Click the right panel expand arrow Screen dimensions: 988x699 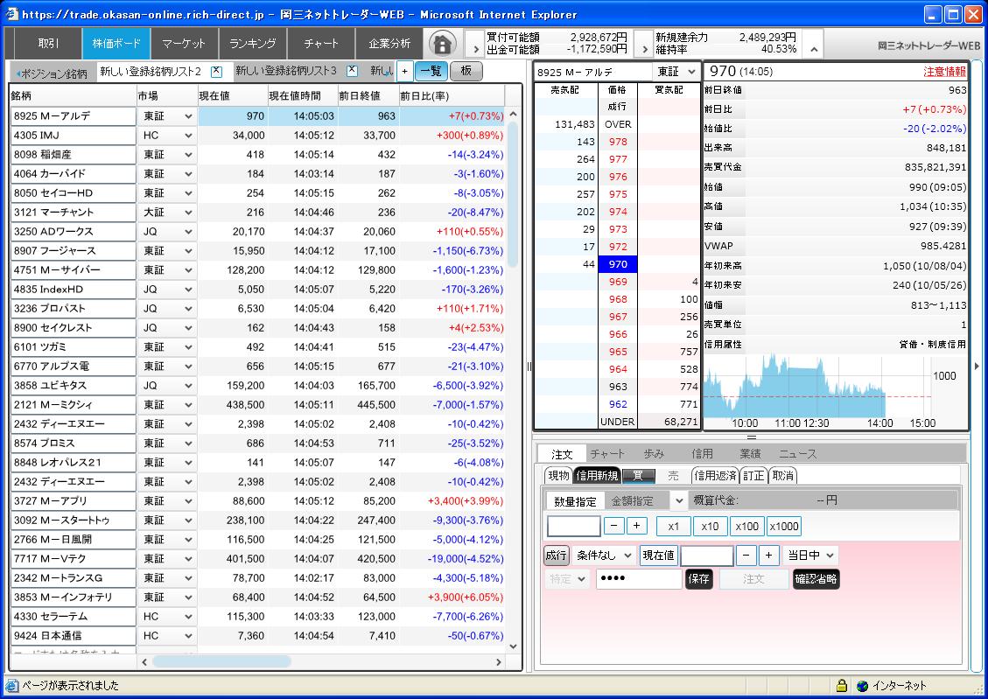(x=977, y=367)
